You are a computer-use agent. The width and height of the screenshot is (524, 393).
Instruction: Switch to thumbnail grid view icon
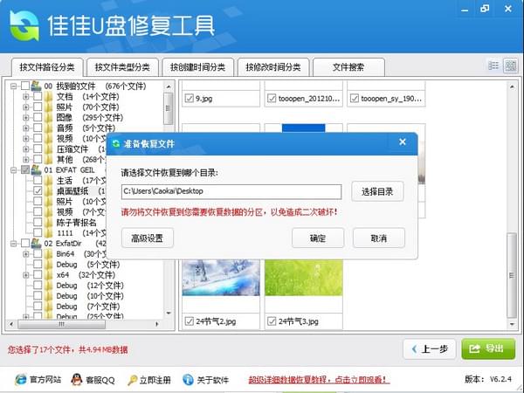point(510,66)
